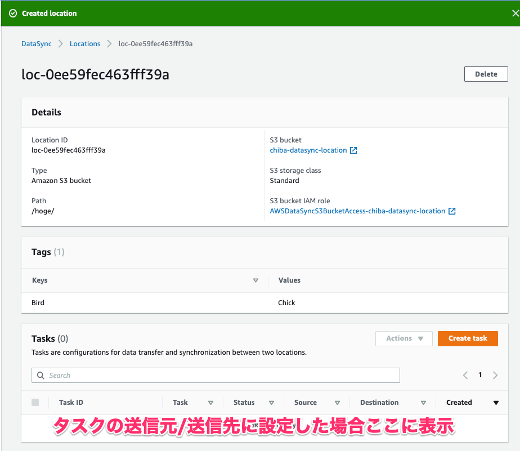Image resolution: width=520 pixels, height=451 pixels.
Task: Open the Destination column filter dropdown
Action: (x=423, y=402)
